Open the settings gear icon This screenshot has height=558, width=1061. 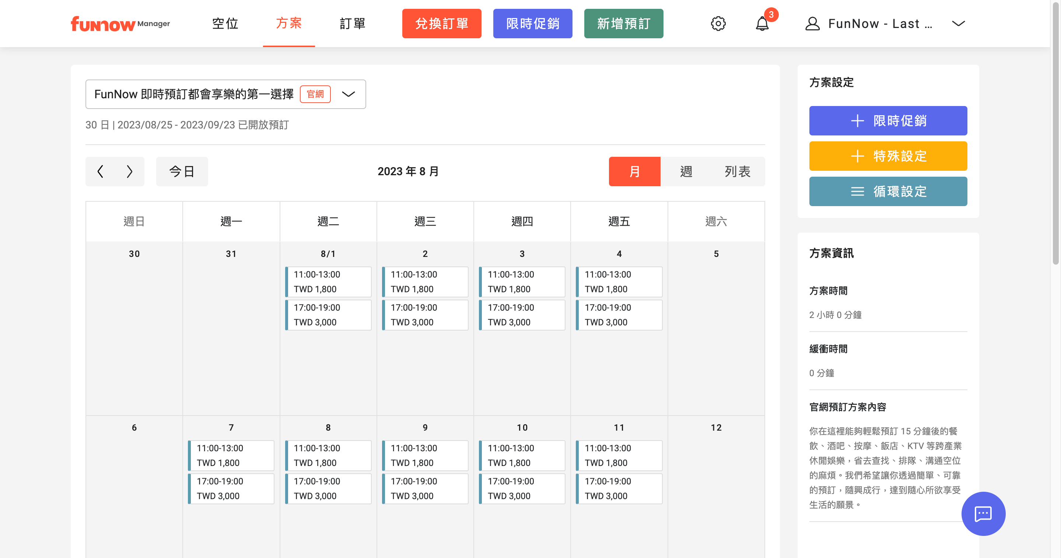[x=718, y=24]
